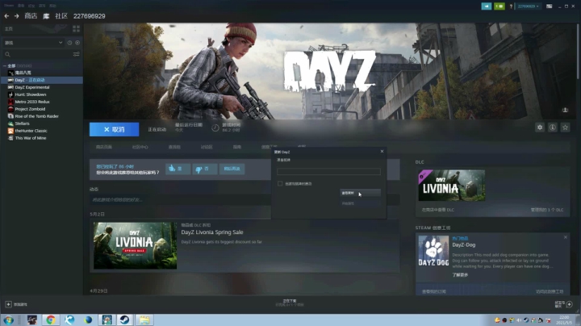Open the games category dropdown

33,43
